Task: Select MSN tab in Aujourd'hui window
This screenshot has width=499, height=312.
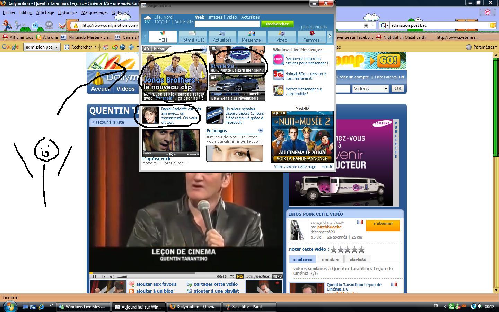Action: (x=163, y=36)
